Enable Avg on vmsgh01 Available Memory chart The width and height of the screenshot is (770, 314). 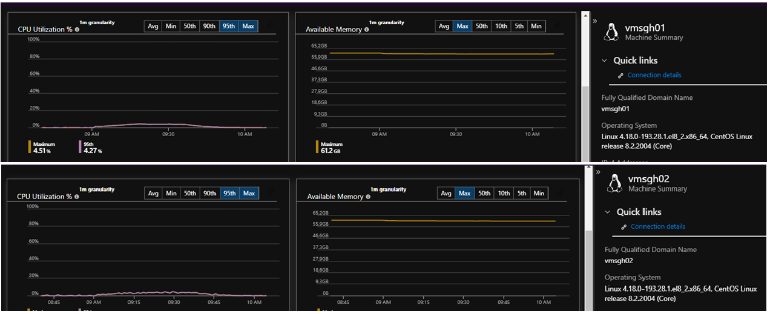coord(444,26)
